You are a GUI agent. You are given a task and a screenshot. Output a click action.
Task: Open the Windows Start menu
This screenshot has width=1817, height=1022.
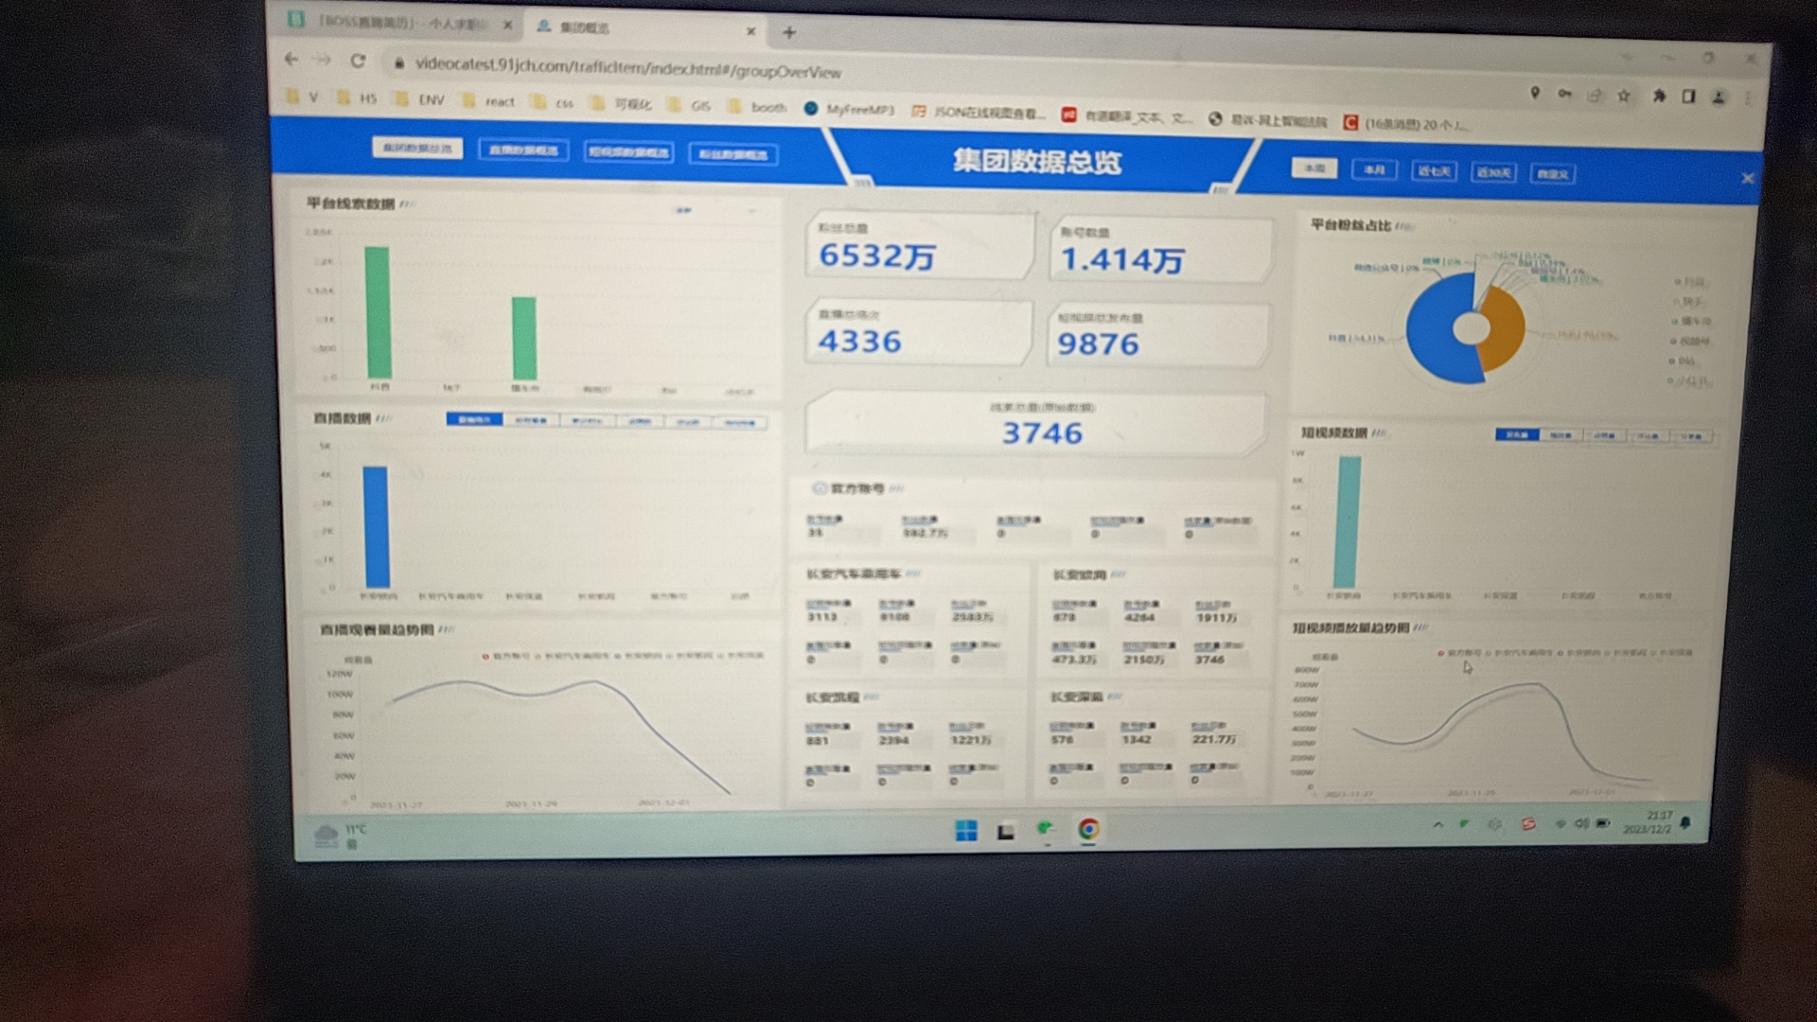tap(965, 830)
